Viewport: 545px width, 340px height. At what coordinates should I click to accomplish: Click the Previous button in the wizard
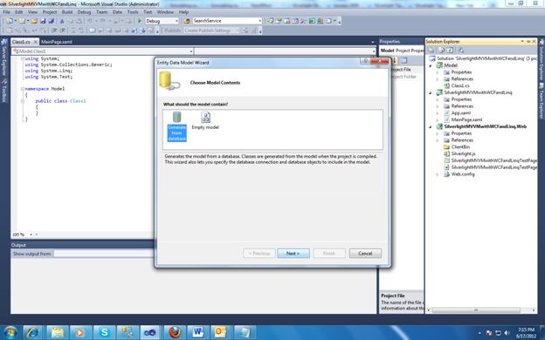(259, 254)
